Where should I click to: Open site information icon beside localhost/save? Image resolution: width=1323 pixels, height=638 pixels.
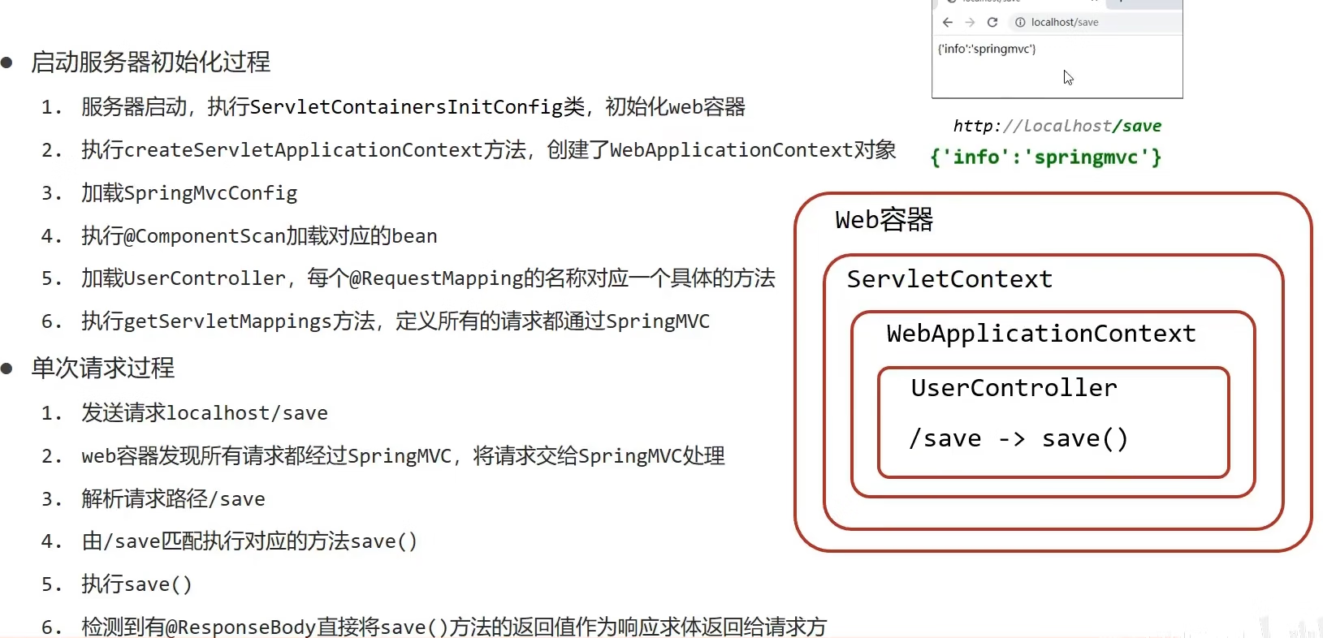[x=1020, y=22]
